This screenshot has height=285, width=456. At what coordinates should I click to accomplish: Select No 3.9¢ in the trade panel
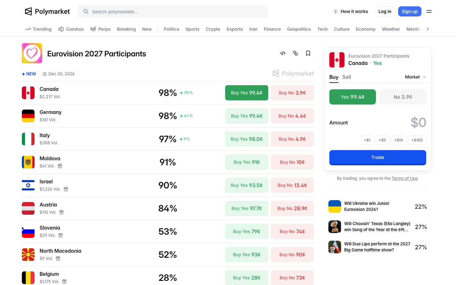[403, 97]
